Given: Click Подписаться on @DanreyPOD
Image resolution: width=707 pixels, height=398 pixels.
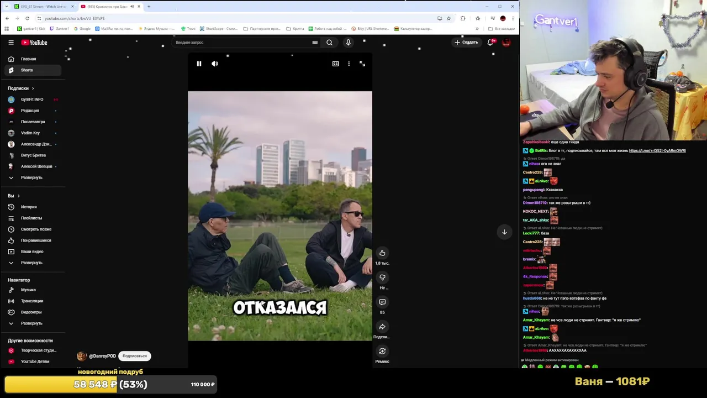Looking at the screenshot, I should 135,356.
